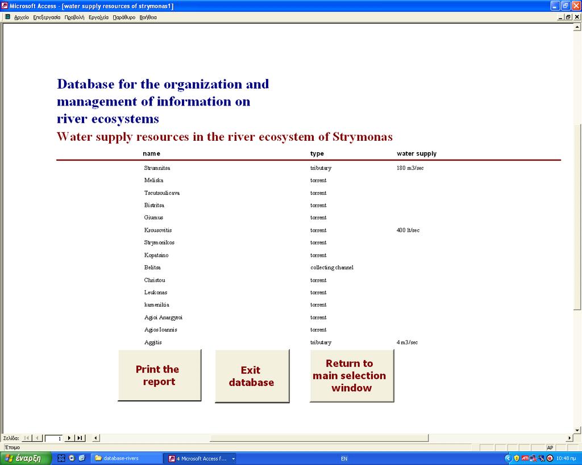582x465 pixels.
Task: Open the Αρχείο menu
Action: click(21, 17)
